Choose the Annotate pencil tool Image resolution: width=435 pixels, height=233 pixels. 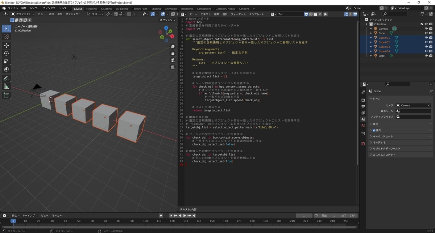pyautogui.click(x=7, y=79)
